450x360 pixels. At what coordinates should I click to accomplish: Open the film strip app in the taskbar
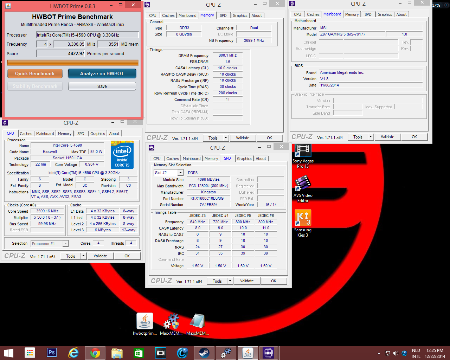point(160,353)
